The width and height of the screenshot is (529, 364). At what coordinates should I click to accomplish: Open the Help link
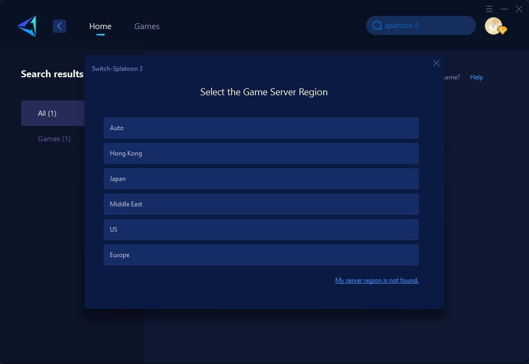click(477, 77)
